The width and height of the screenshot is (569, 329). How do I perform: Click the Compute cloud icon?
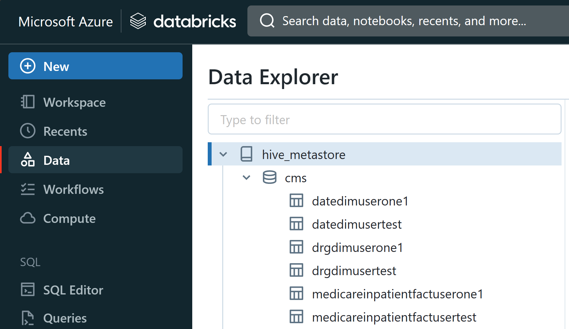tap(28, 218)
